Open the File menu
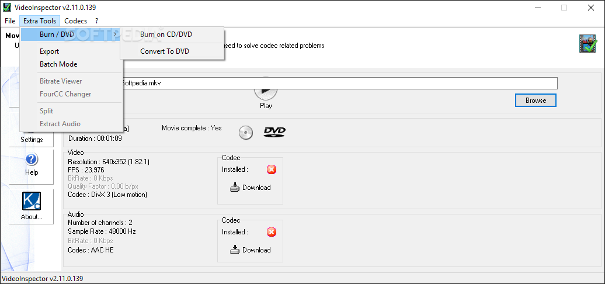This screenshot has height=284, width=605. coord(10,20)
